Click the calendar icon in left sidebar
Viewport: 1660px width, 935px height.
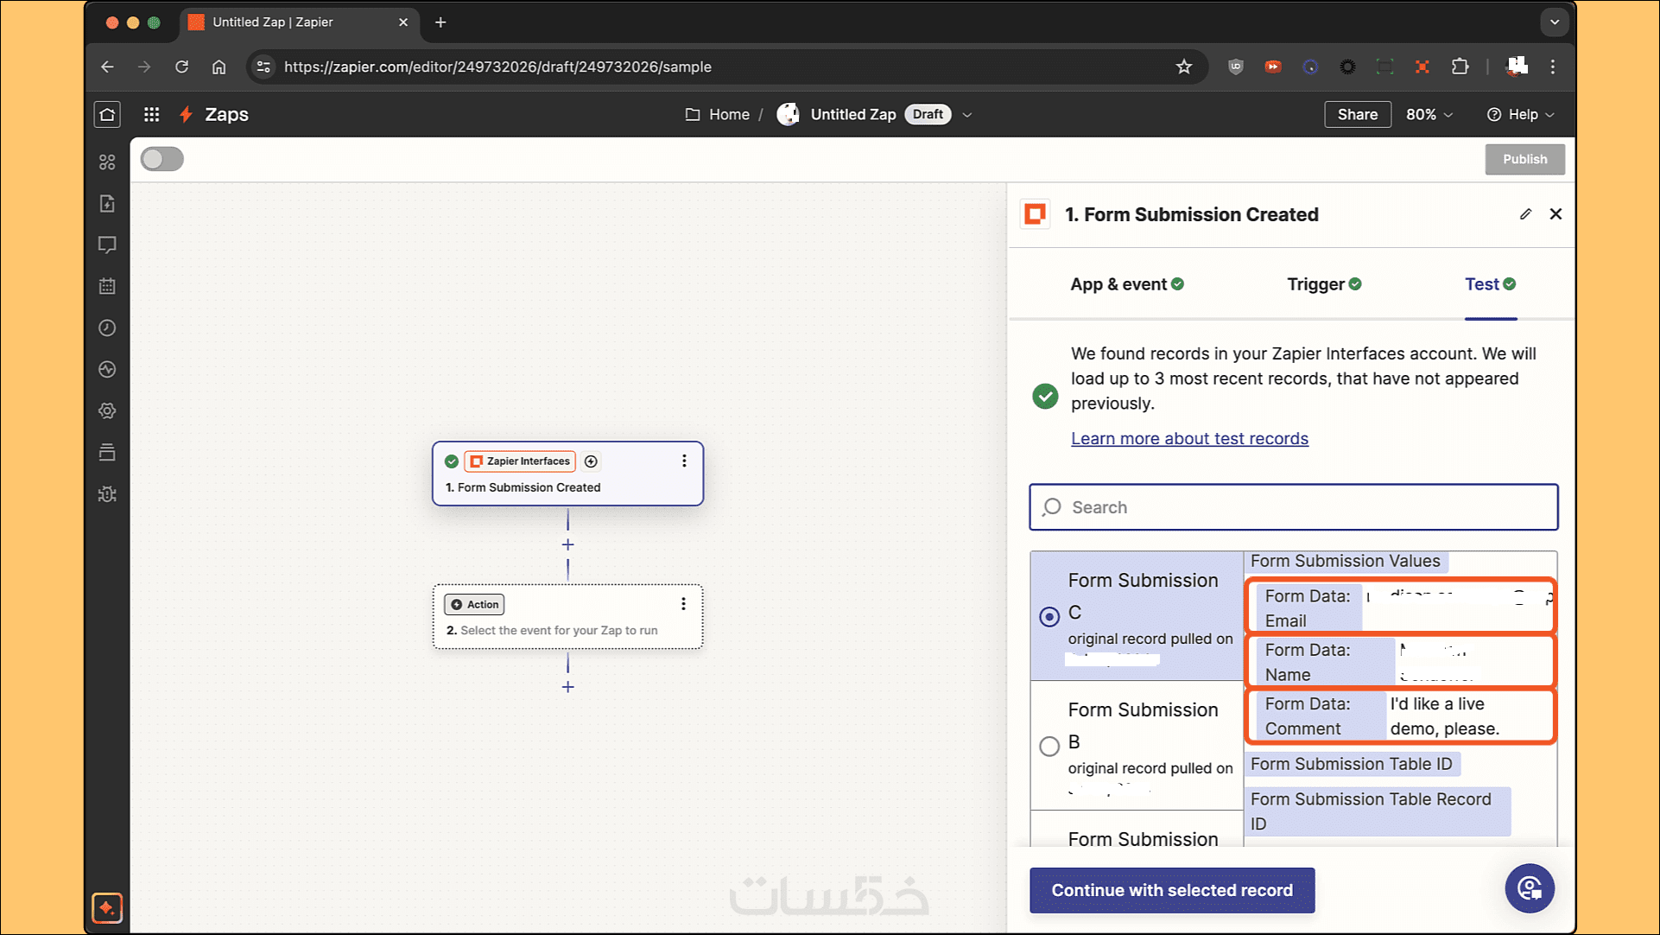tap(107, 286)
